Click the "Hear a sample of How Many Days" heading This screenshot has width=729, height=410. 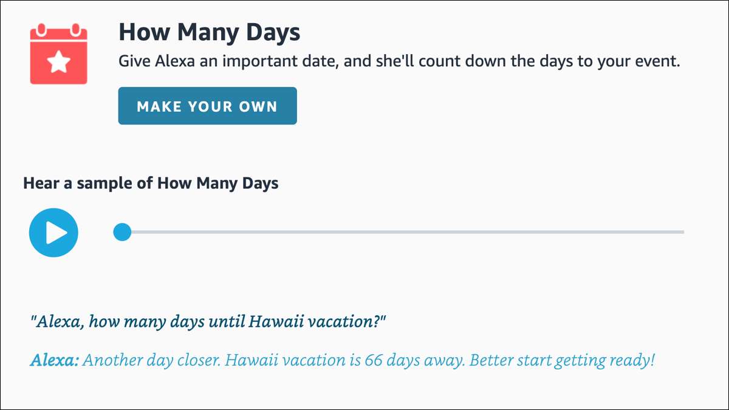(151, 183)
